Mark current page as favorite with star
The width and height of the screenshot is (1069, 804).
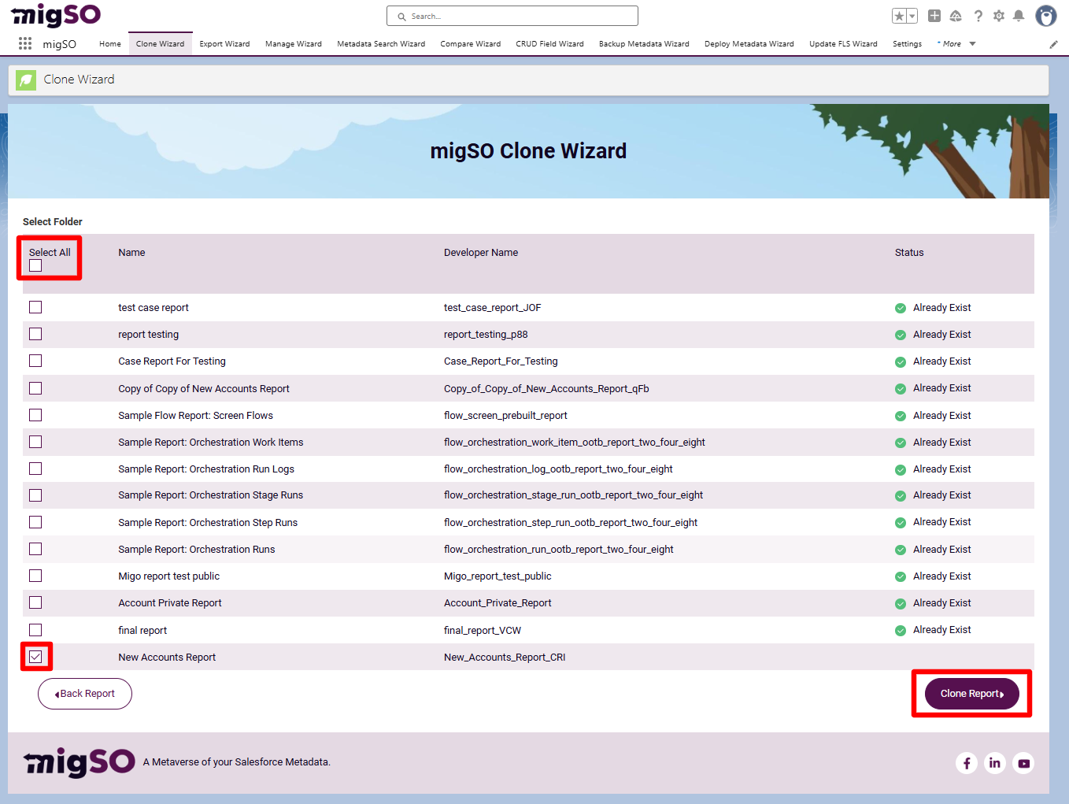(901, 15)
